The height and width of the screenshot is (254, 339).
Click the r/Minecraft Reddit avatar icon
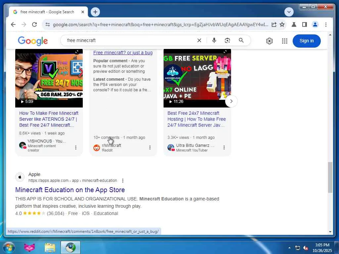click(97, 148)
